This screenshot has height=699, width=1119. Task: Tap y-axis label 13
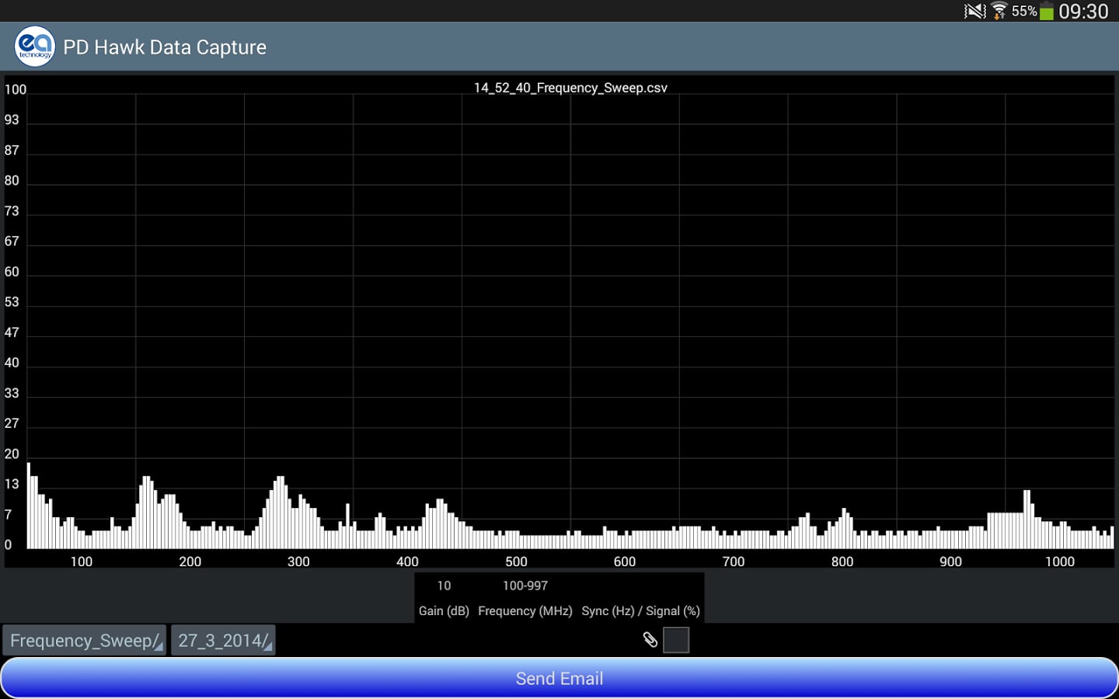click(x=12, y=484)
